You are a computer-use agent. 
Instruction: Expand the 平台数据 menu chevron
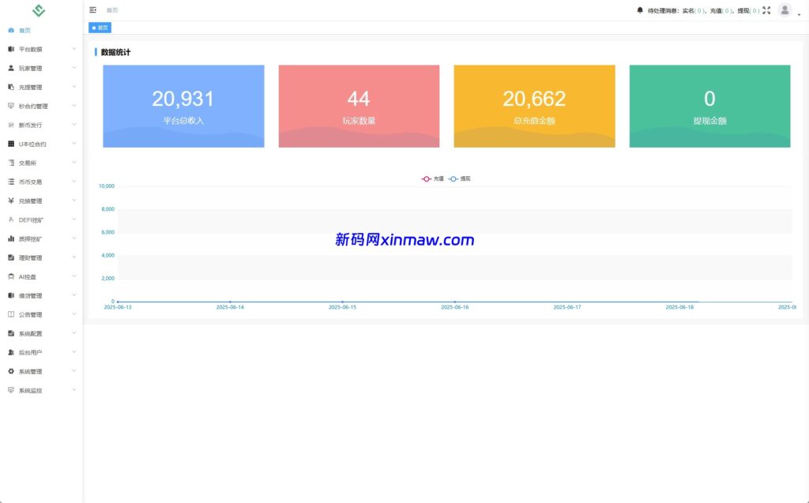(74, 49)
